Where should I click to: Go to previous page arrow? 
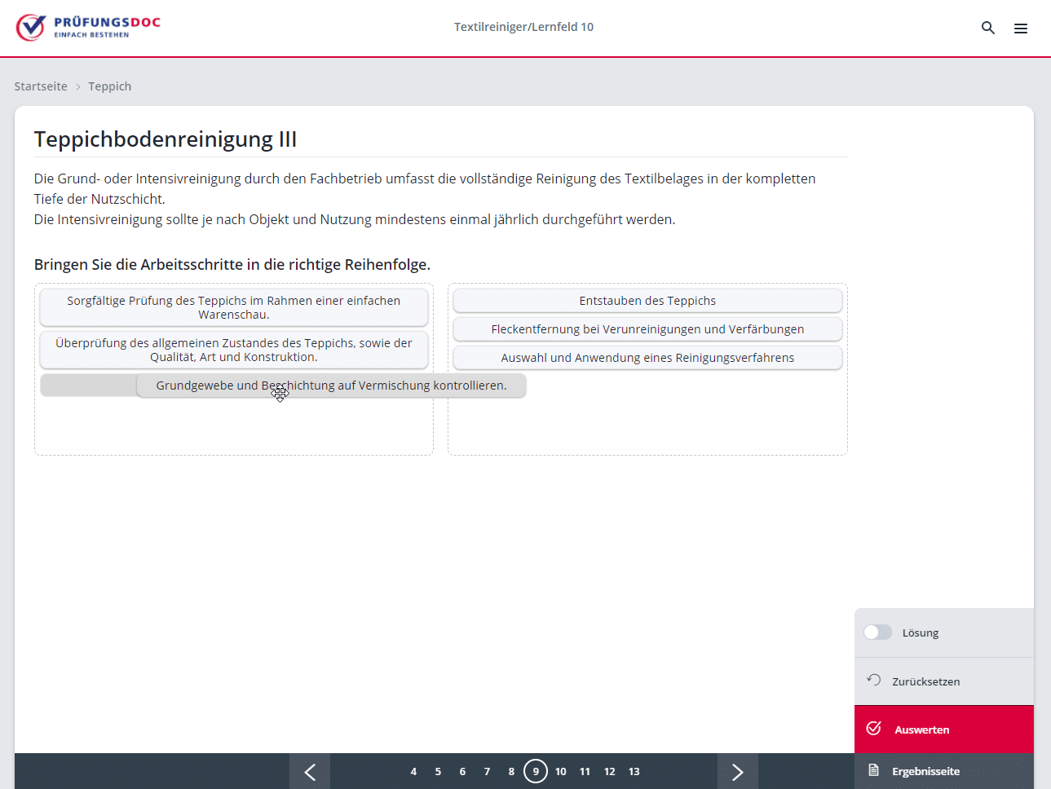[x=310, y=771]
